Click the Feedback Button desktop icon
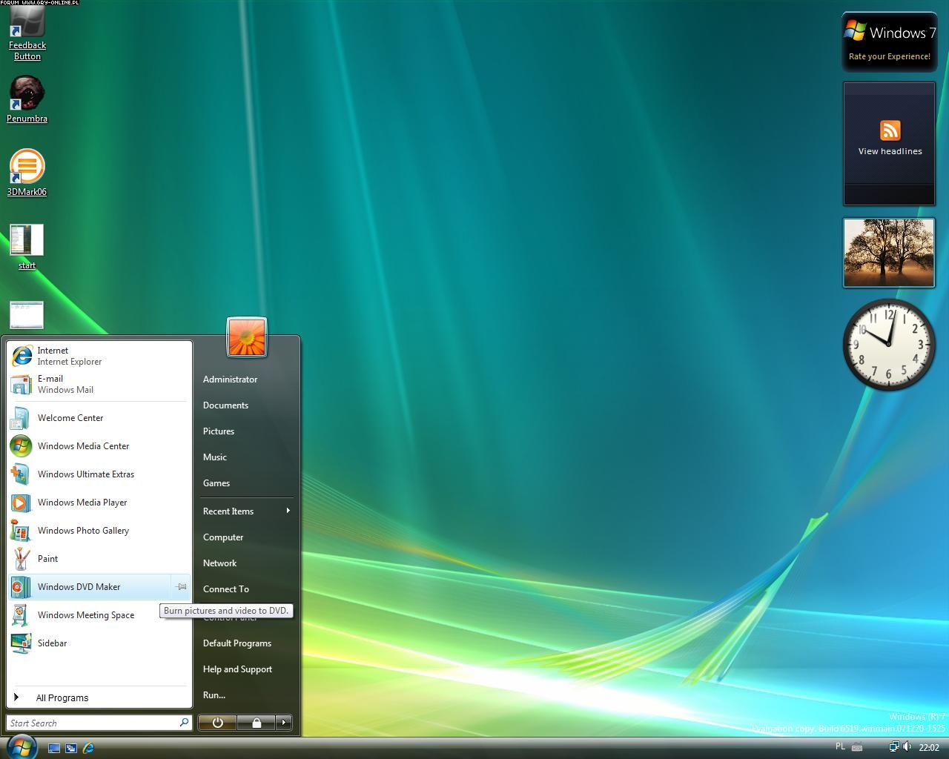 (27, 30)
